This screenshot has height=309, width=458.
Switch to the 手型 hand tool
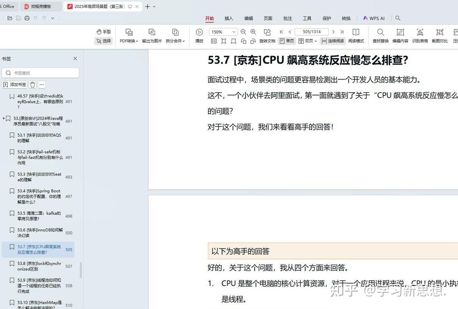tap(104, 32)
